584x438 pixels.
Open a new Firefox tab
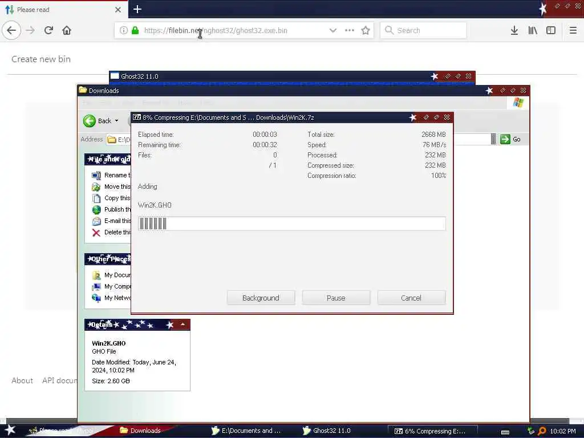point(137,9)
